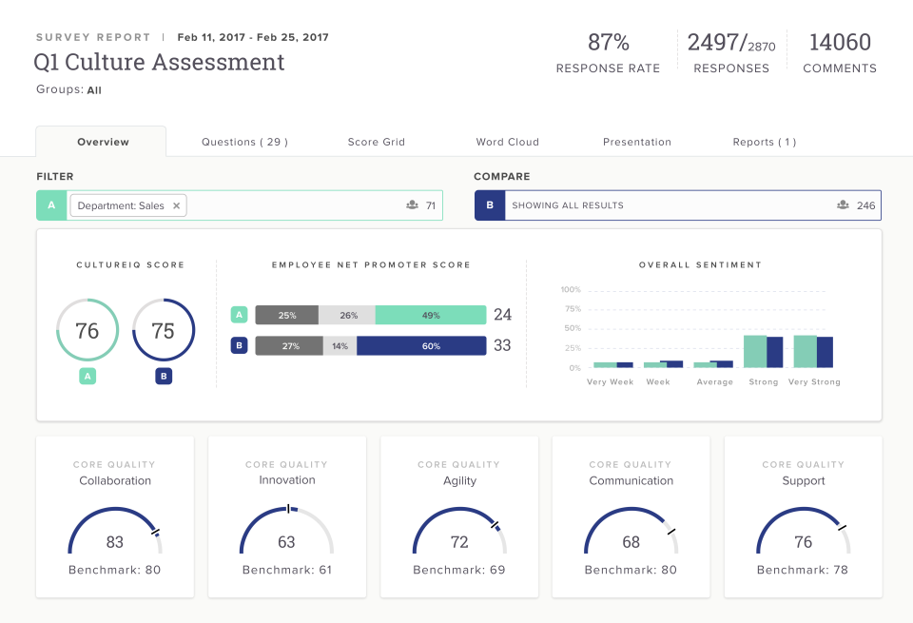Open the Word Cloud tab
This screenshot has height=623, width=913.
tap(507, 142)
